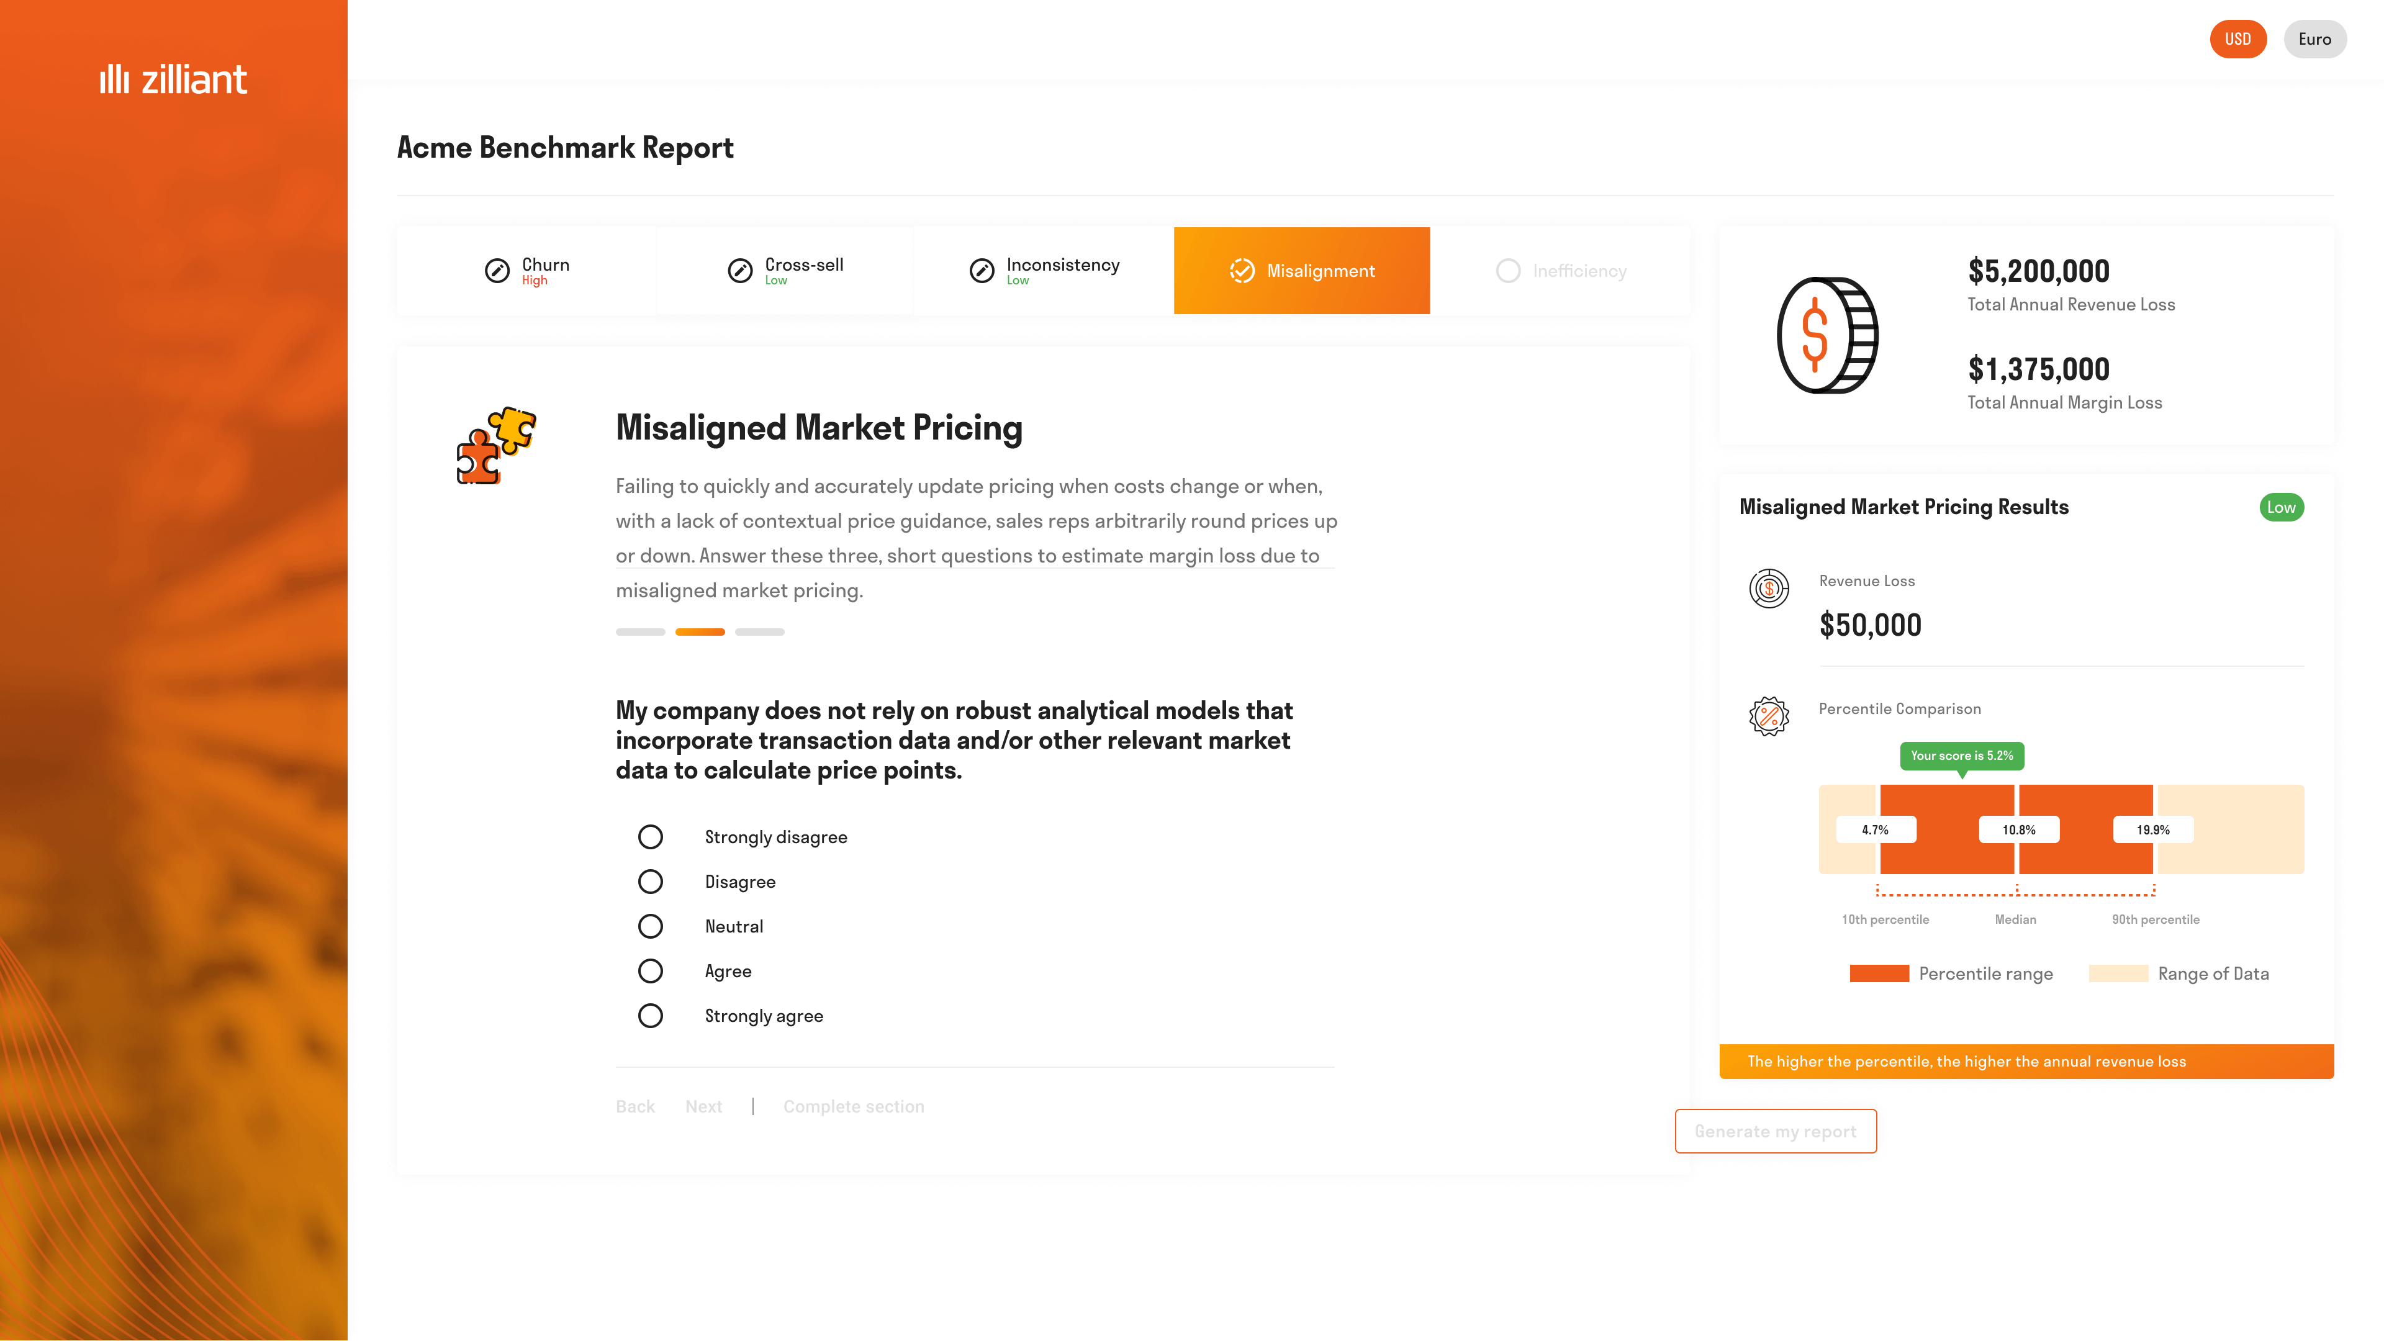Click the Zilliant logo in the sidebar
The height and width of the screenshot is (1341, 2384).
click(173, 79)
